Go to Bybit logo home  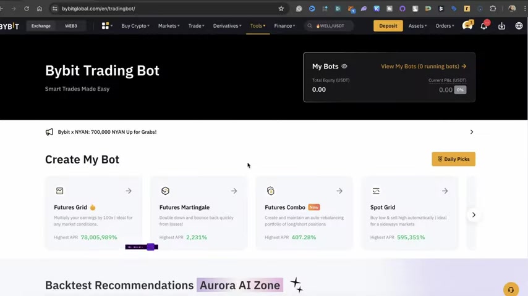tap(9, 26)
